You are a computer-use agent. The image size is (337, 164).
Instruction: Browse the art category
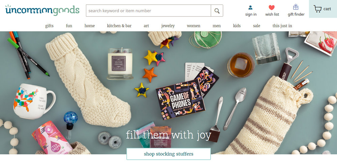coord(146,26)
